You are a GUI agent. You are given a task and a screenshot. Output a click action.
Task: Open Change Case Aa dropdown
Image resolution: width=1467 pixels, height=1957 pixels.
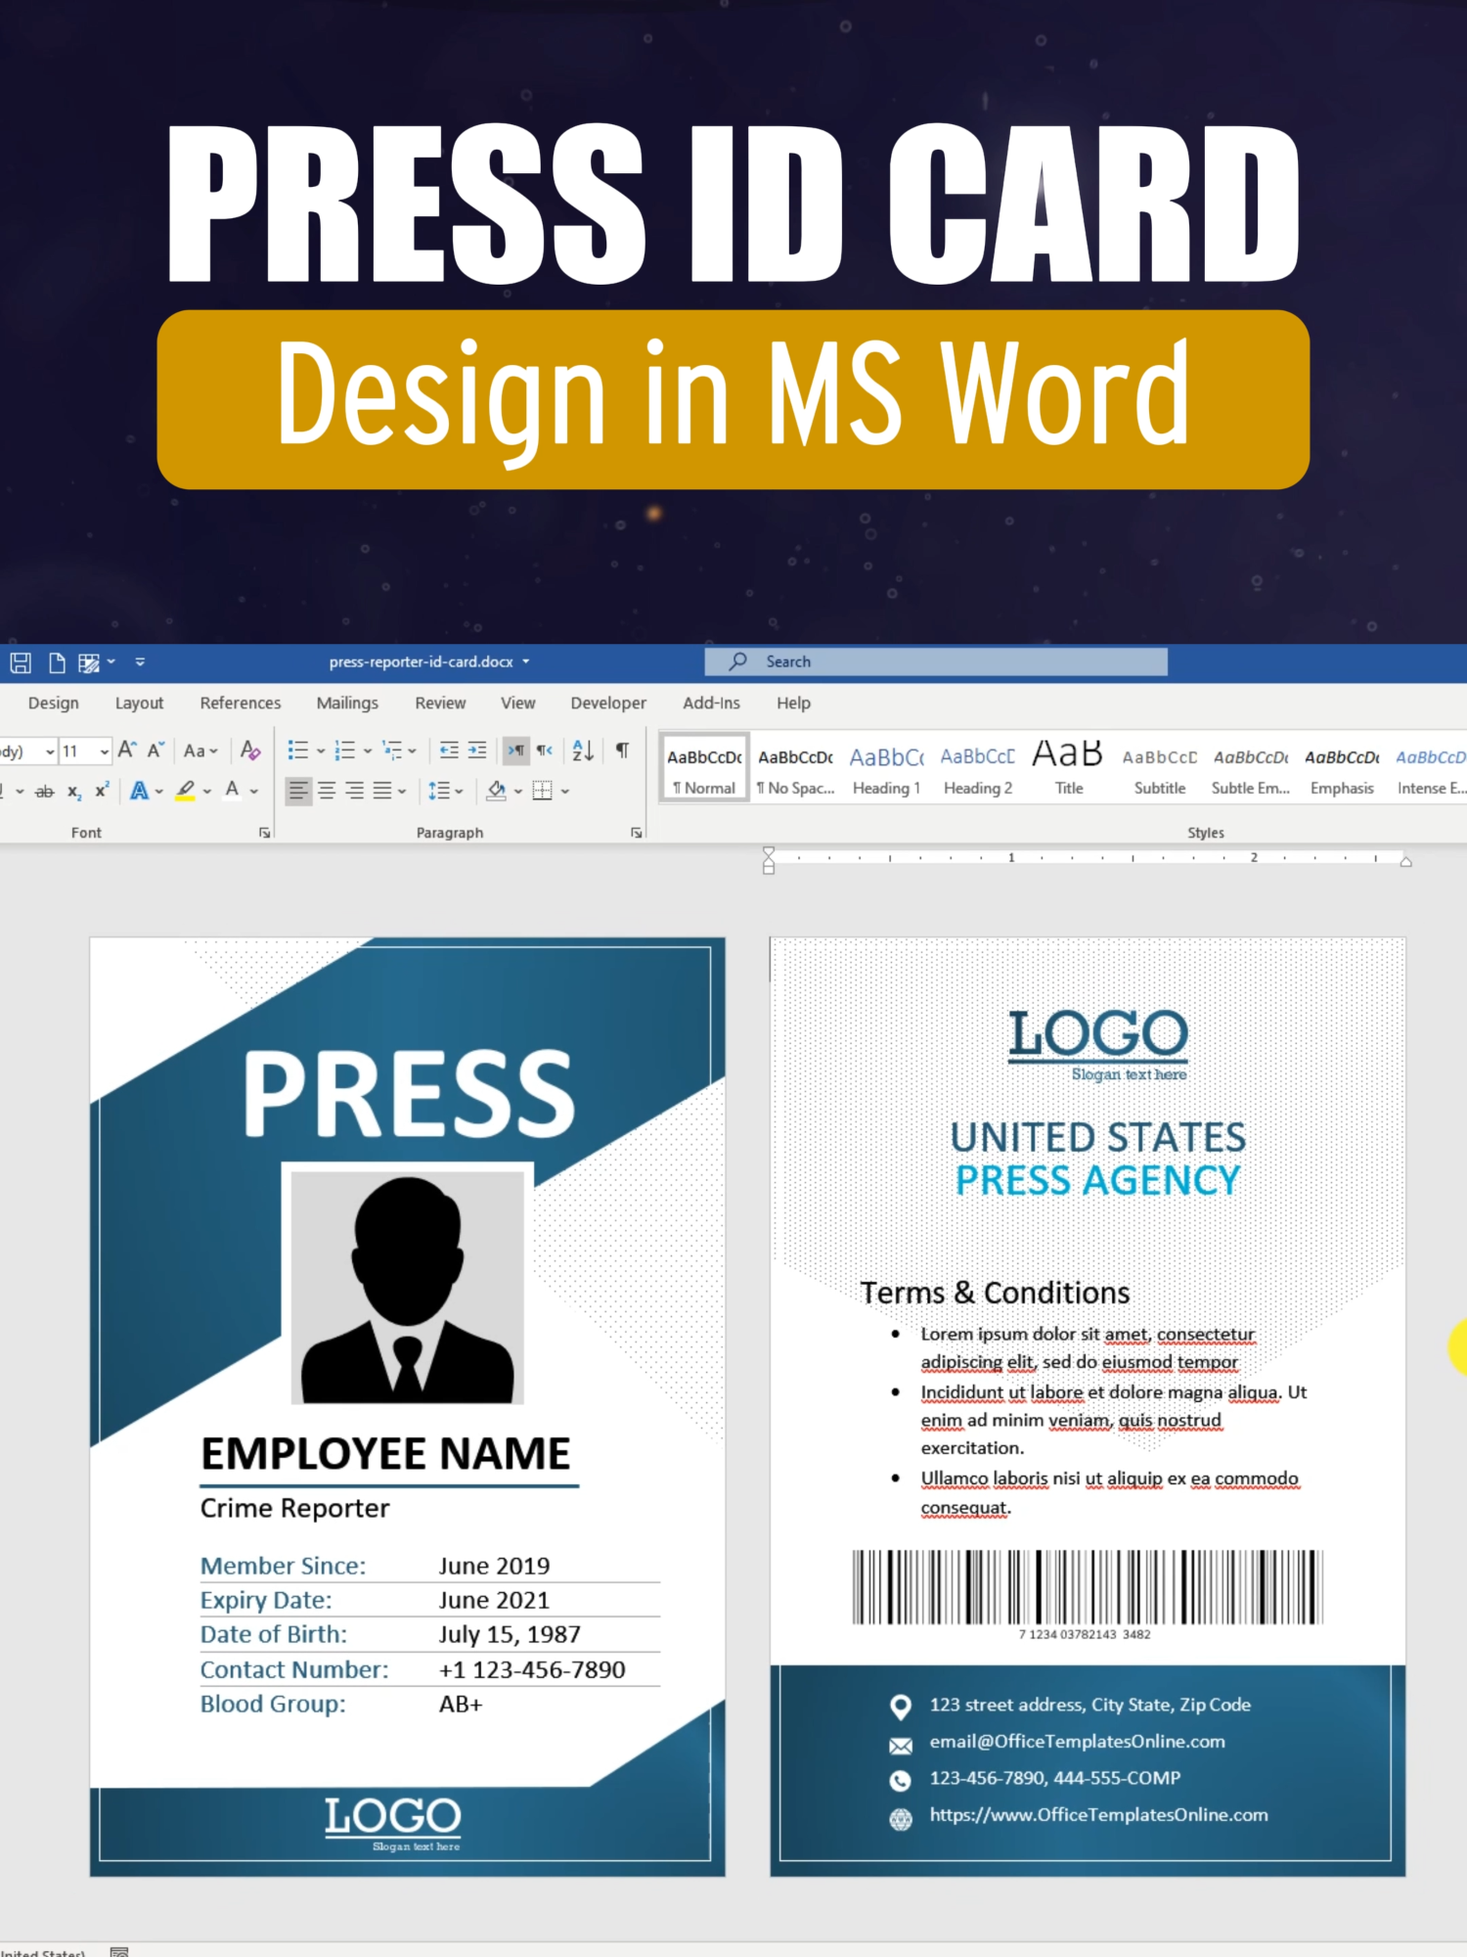point(200,751)
